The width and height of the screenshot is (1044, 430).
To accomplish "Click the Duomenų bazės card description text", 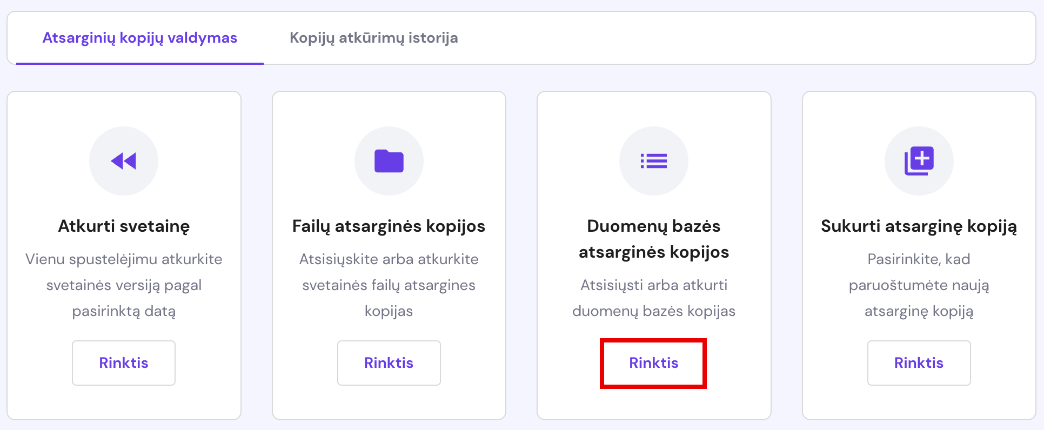I will [x=654, y=298].
